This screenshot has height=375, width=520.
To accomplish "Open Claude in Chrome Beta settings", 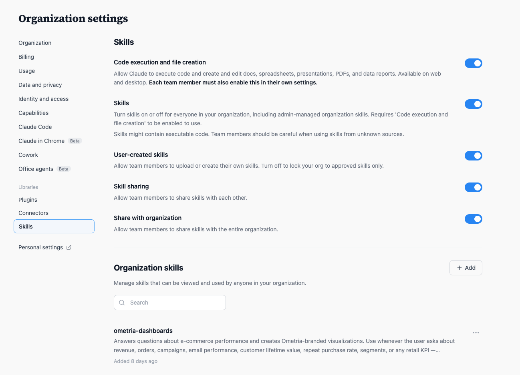I will pos(50,141).
